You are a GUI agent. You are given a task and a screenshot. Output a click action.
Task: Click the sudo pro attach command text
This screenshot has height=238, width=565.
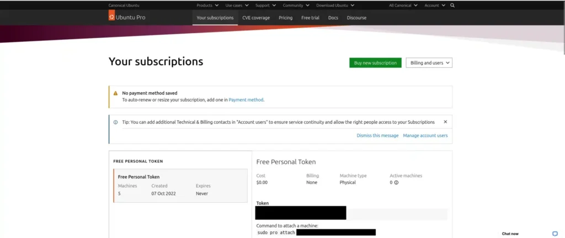(276, 232)
